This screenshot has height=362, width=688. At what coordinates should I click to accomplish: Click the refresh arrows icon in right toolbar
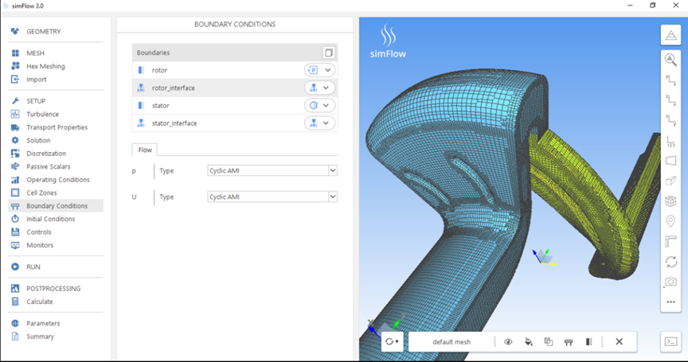coord(670,262)
